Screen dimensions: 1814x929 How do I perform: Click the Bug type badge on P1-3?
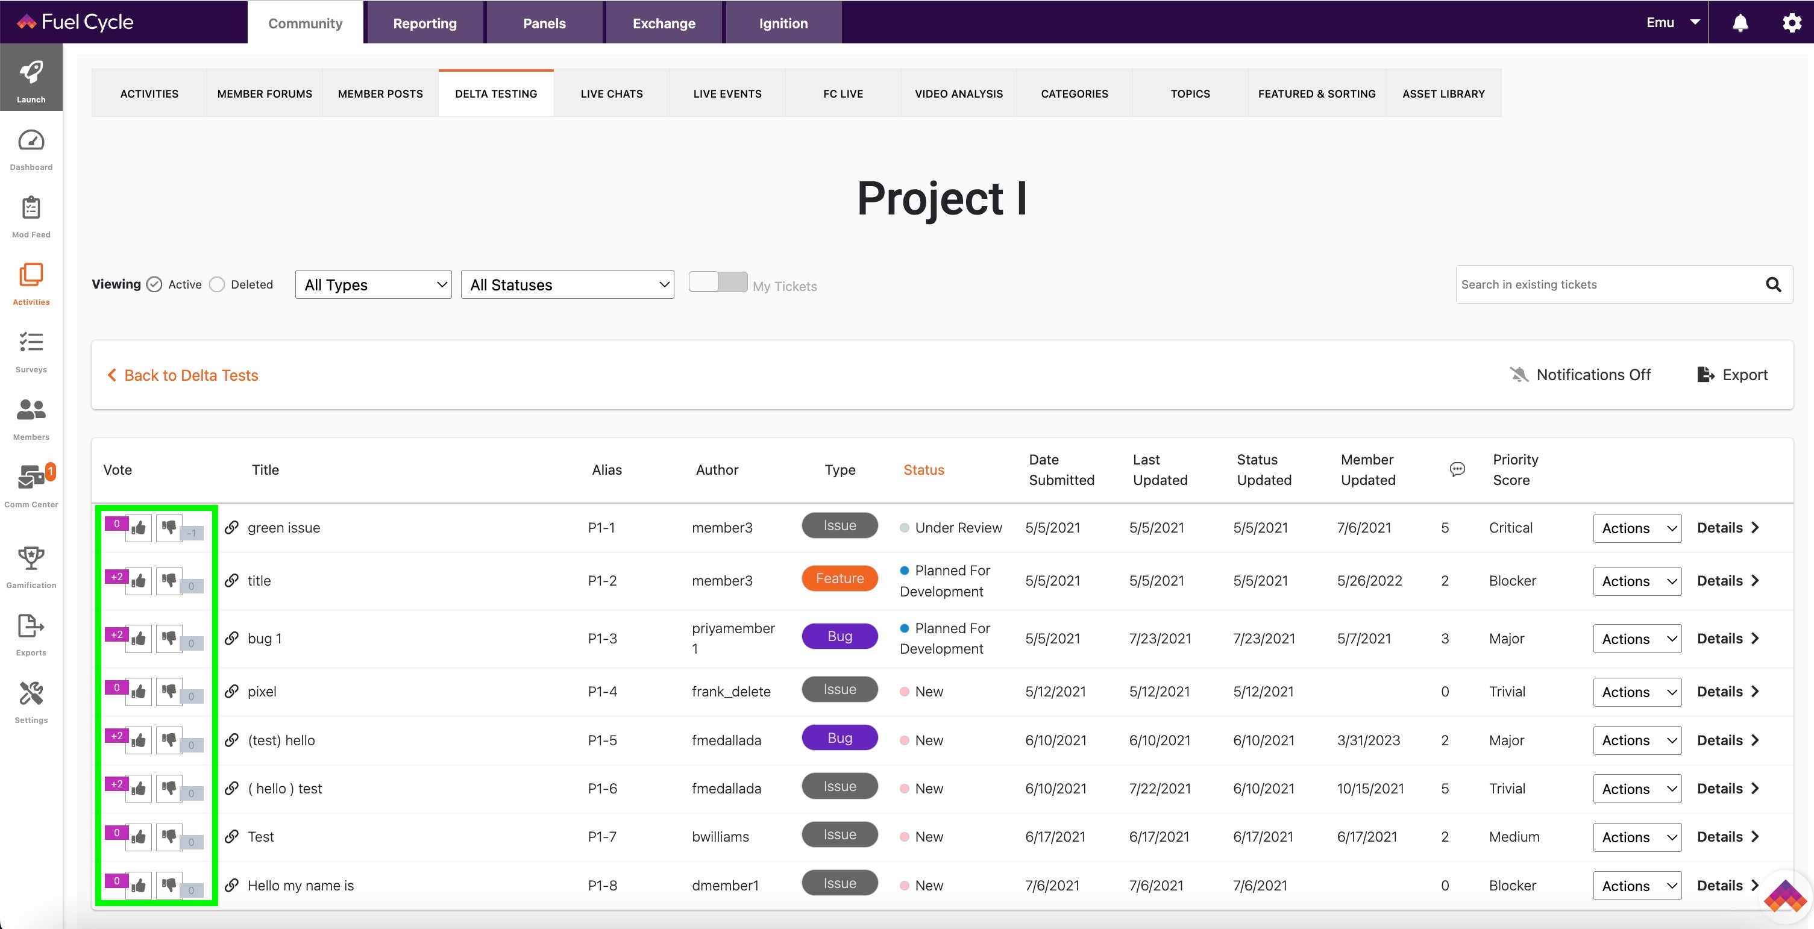point(840,636)
